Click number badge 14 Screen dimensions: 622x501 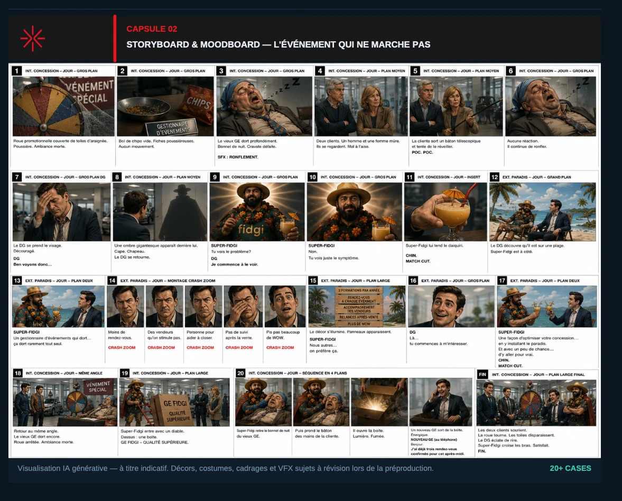(112, 281)
